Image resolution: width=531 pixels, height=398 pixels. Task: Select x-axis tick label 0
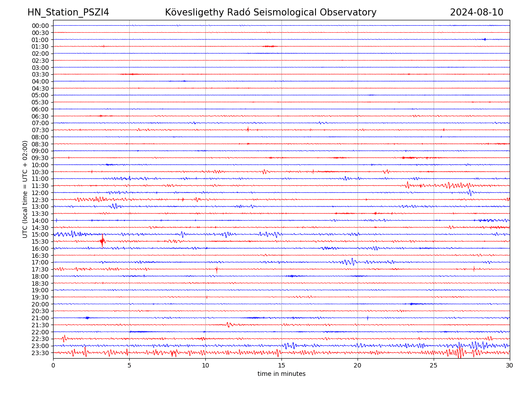coord(53,366)
